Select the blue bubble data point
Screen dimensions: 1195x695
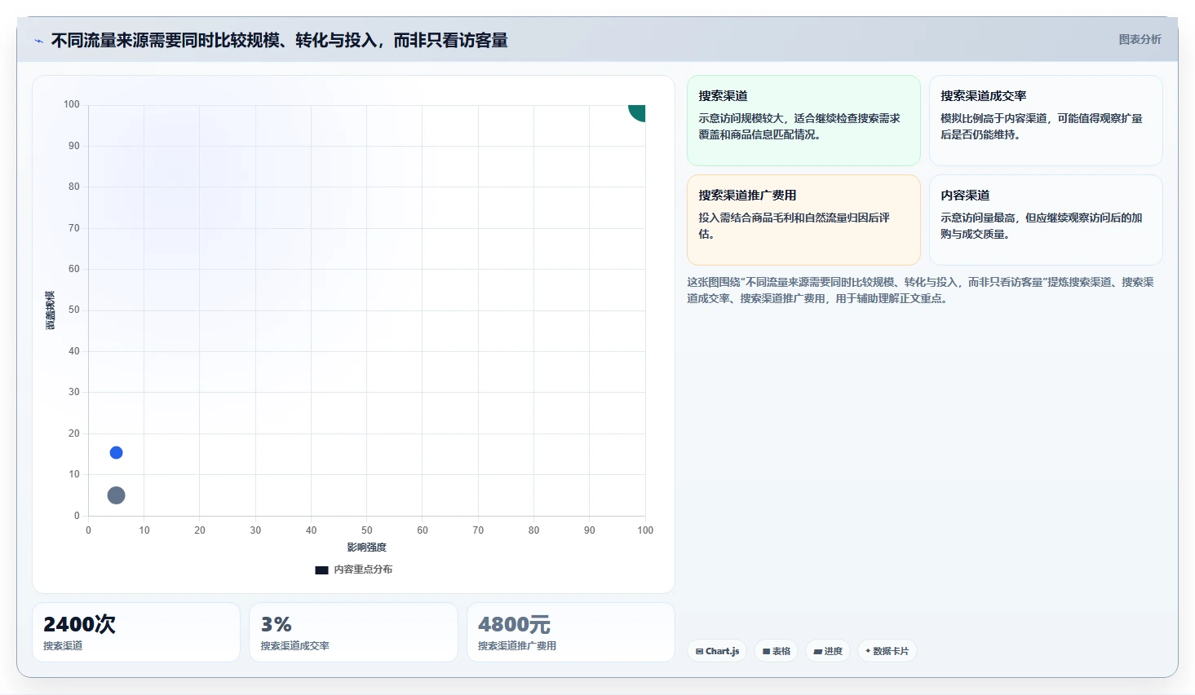click(x=116, y=453)
